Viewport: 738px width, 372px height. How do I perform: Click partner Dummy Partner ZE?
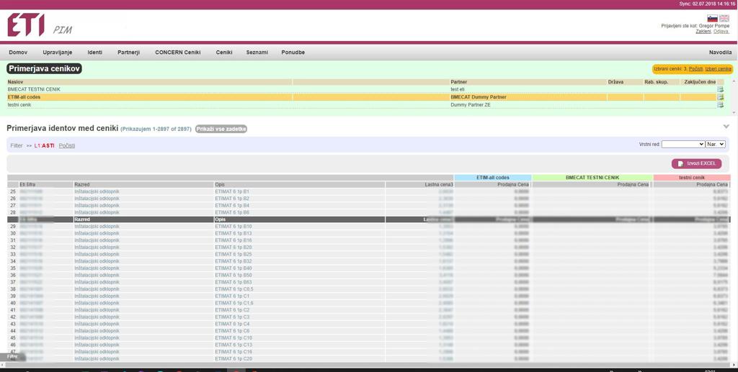(x=470, y=105)
